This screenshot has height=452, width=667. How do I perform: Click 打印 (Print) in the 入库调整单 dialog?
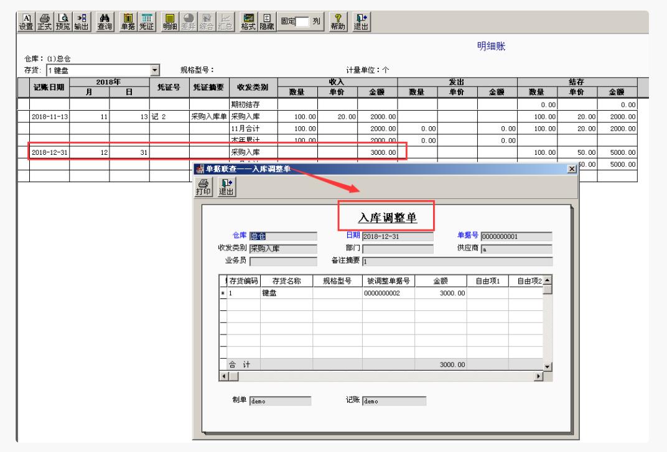pyautogui.click(x=205, y=187)
